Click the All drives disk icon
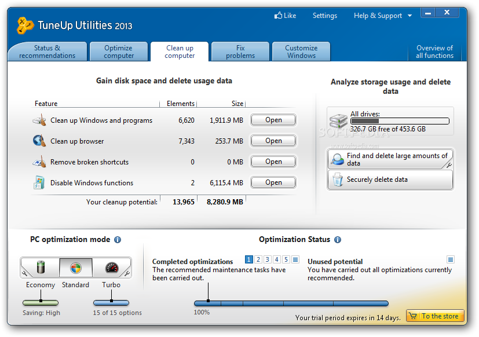This screenshot has height=337, width=479. (x=338, y=121)
